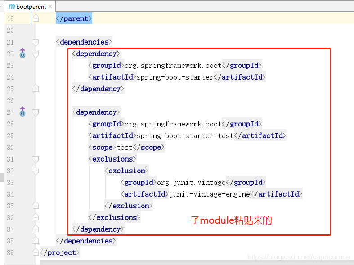Image resolution: width=354 pixels, height=265 pixels.
Task: Click the closing dependency tag on line 25
Action: coord(98,89)
